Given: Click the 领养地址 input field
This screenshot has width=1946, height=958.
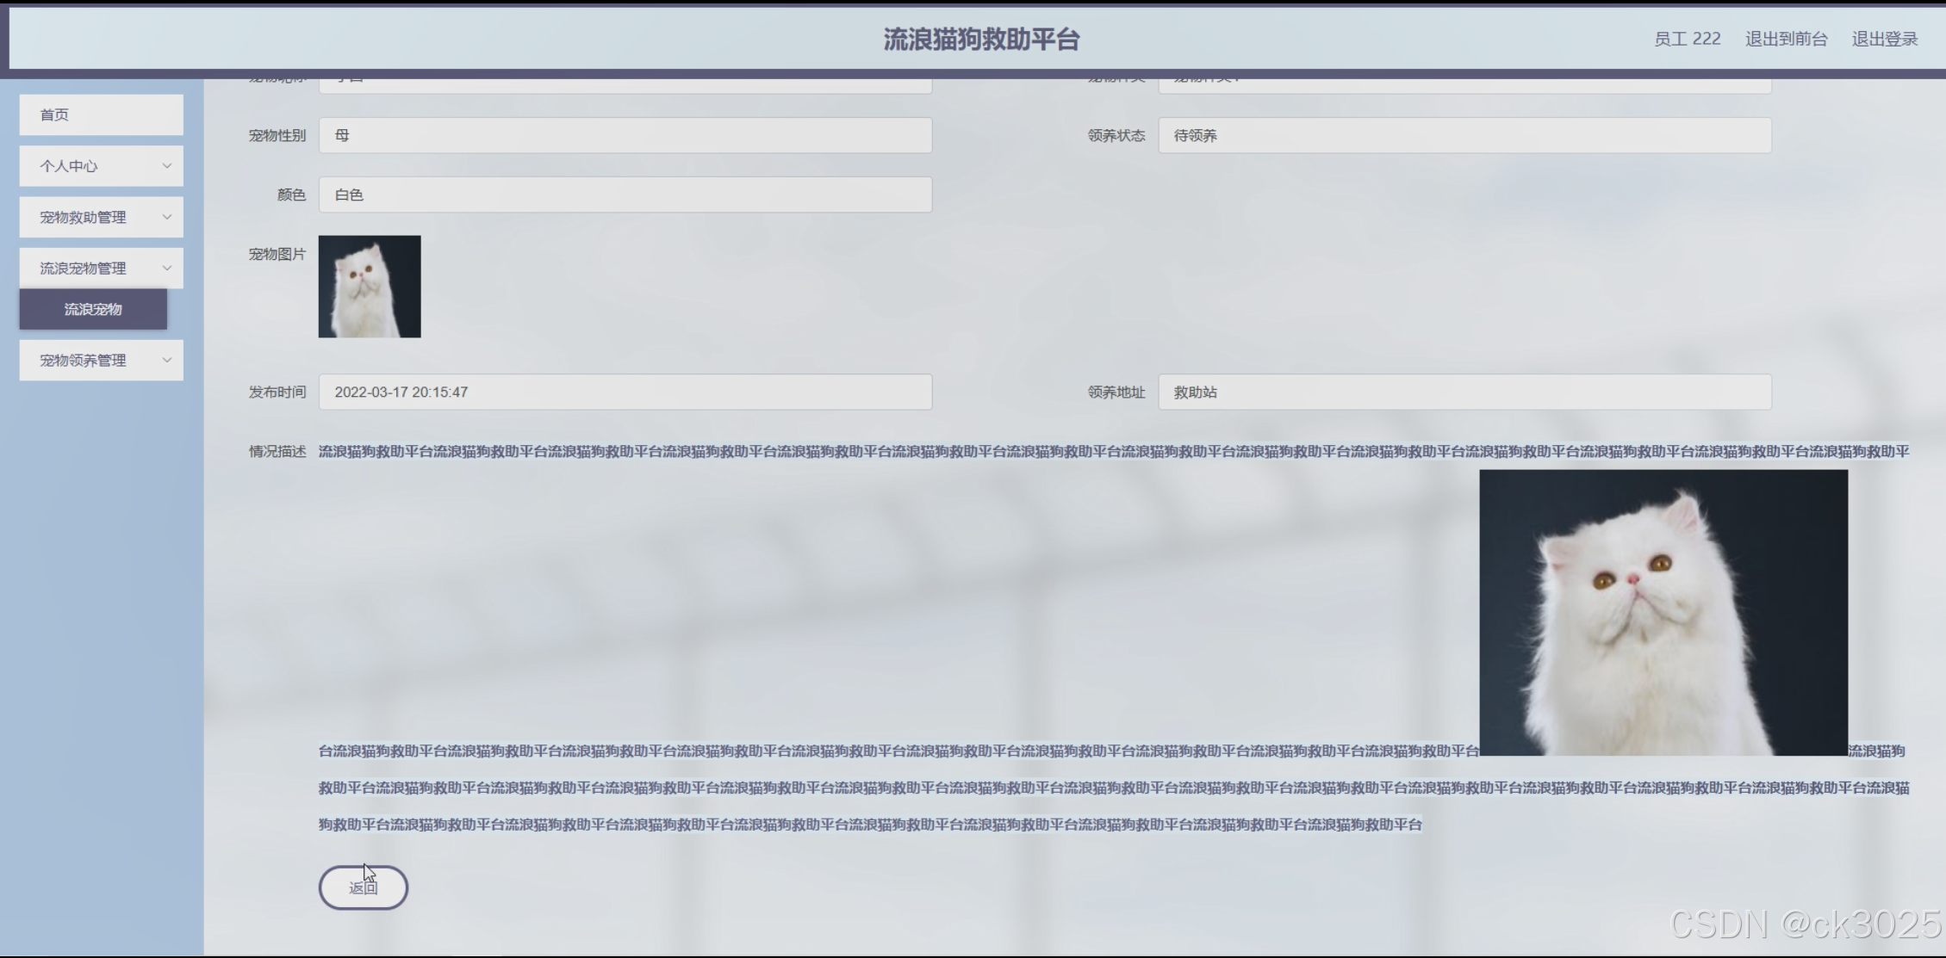Looking at the screenshot, I should click(x=1464, y=392).
